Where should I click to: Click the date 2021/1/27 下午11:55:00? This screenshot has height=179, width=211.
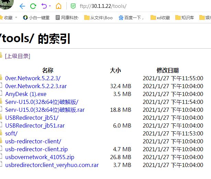[173, 78]
